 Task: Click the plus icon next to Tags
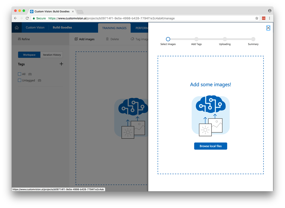[61, 64]
